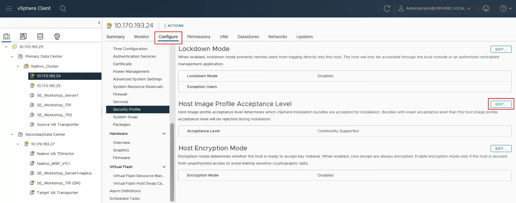Select System Swap menu item
Image resolution: width=516 pixels, height=203 pixels.
point(125,117)
